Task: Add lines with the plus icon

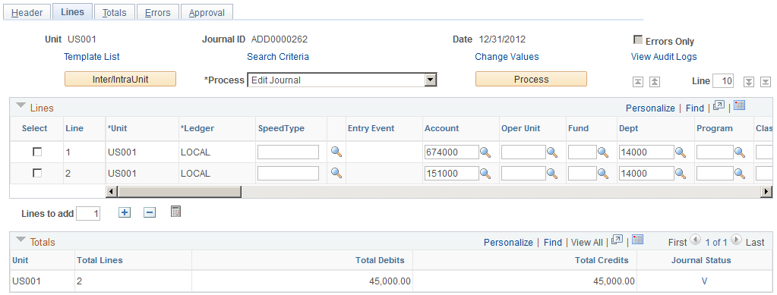Action: coord(125,212)
